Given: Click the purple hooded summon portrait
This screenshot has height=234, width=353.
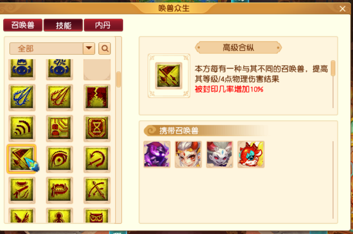Looking at the screenshot, I should coord(157,155).
